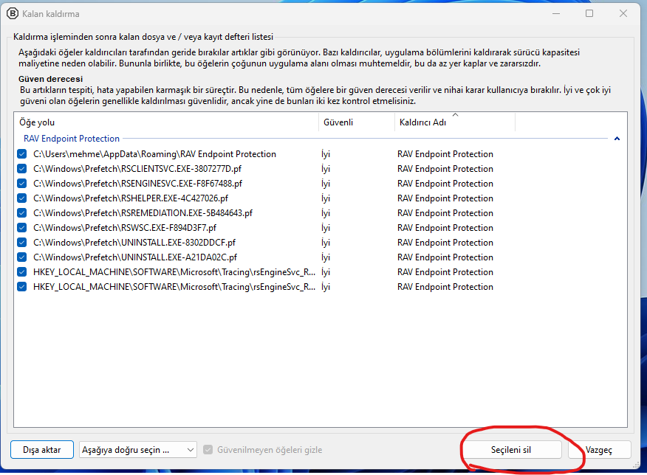Sort by the 'Kaldırıcı Adı' column header

click(x=455, y=122)
